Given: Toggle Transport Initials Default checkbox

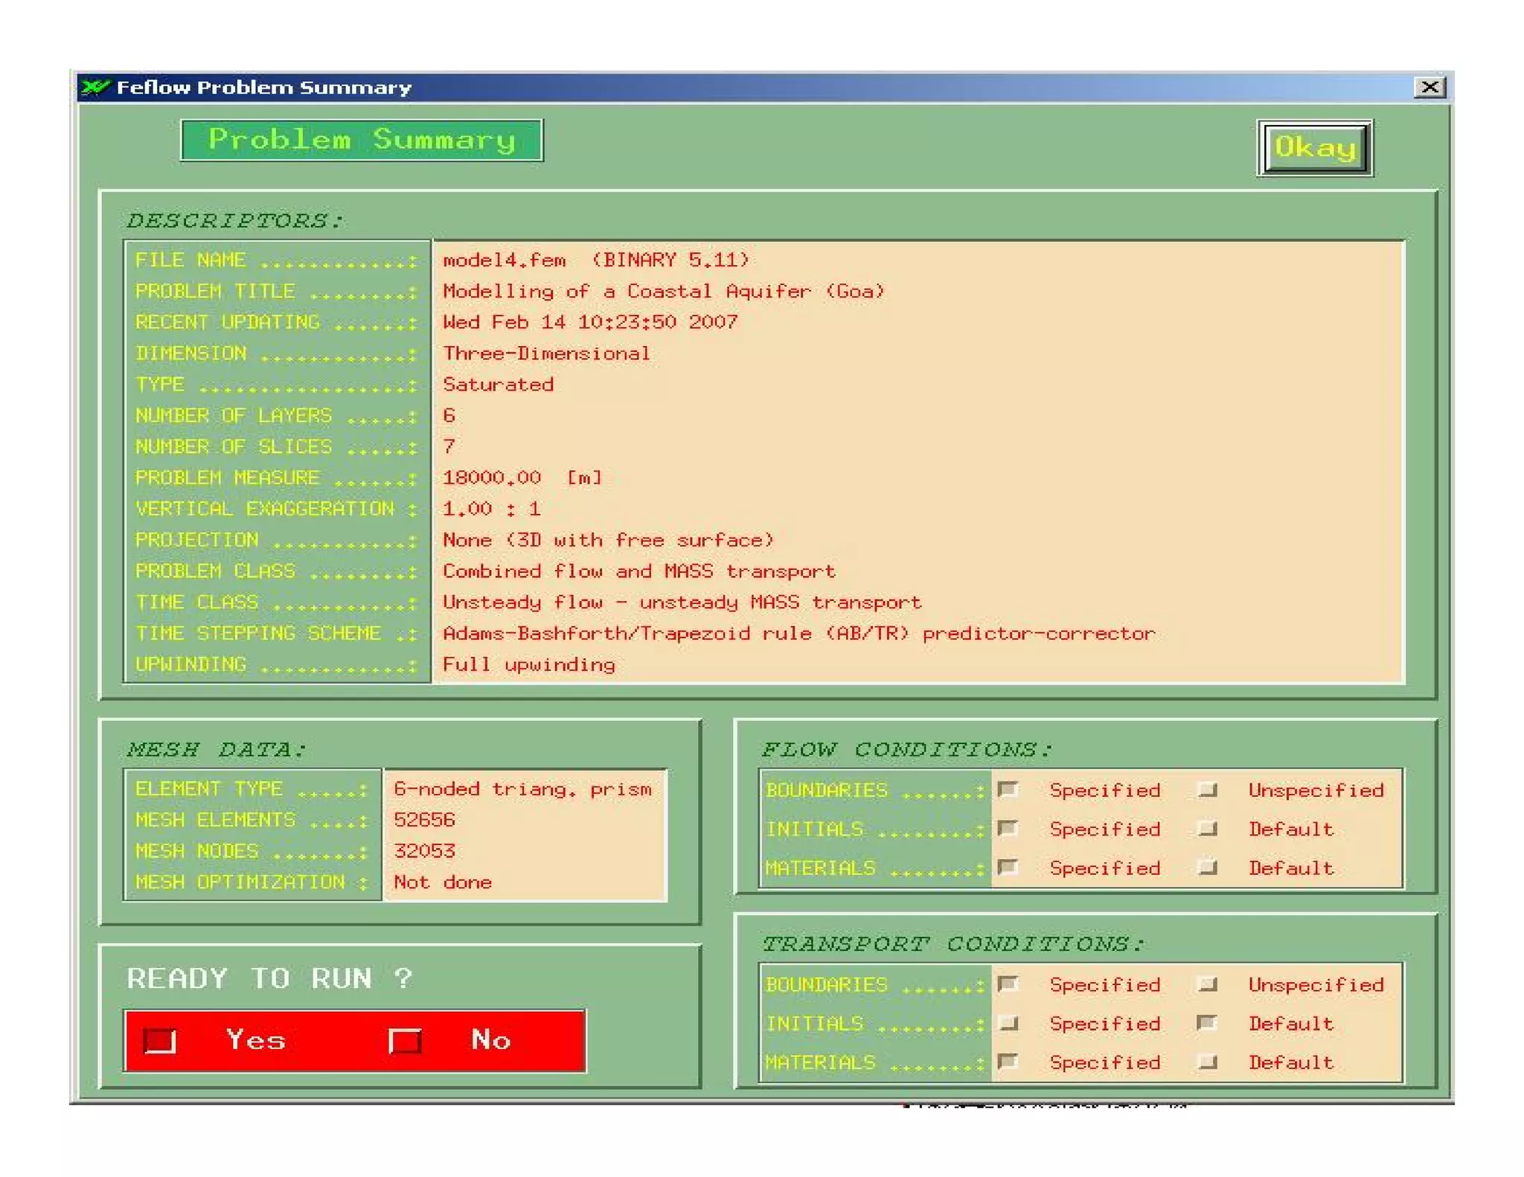Looking at the screenshot, I should [x=1206, y=1023].
